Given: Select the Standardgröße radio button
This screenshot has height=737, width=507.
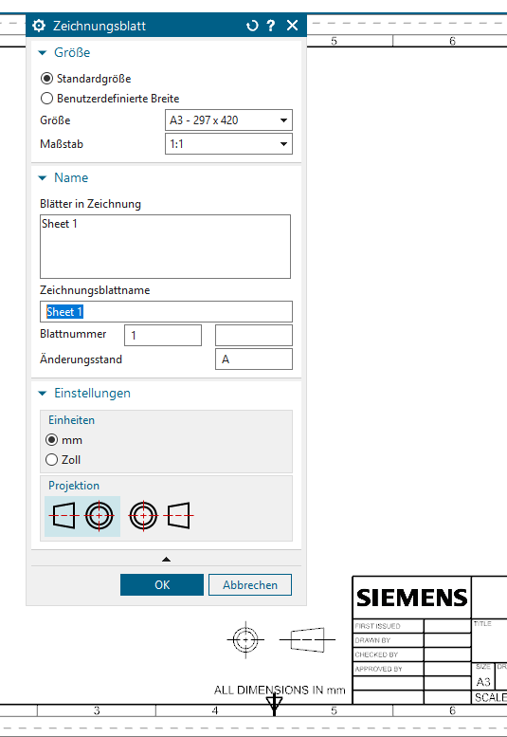Looking at the screenshot, I should [x=46, y=79].
